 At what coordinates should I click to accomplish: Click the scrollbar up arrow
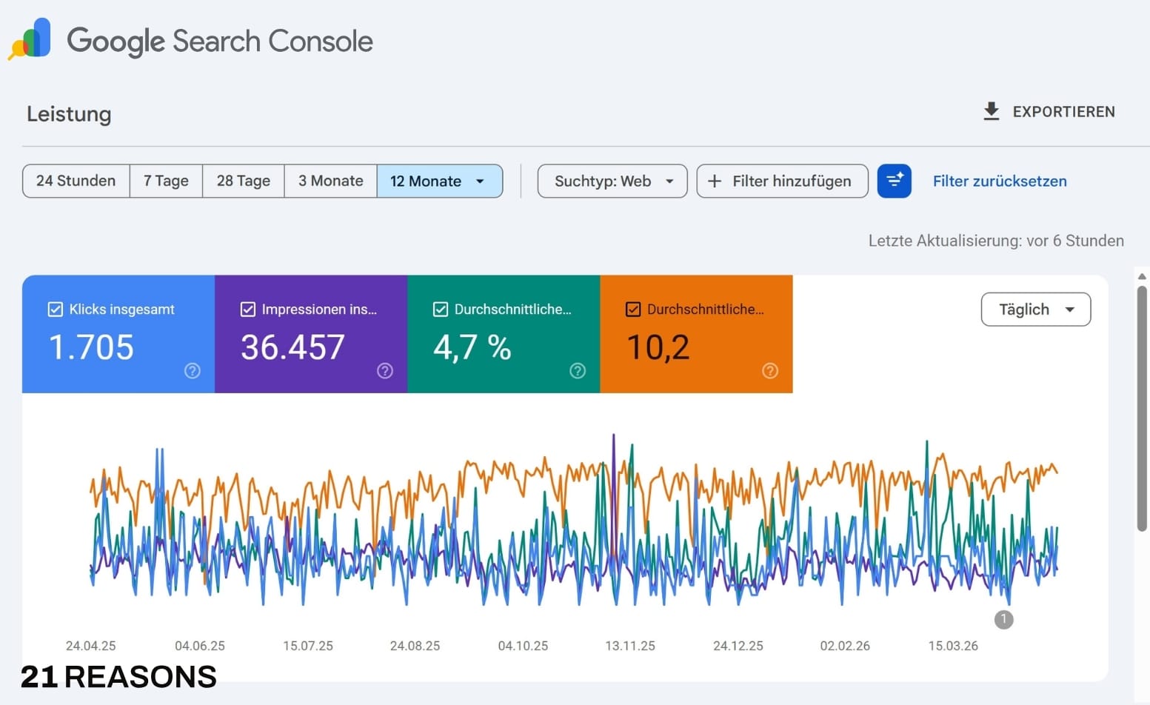tap(1142, 276)
